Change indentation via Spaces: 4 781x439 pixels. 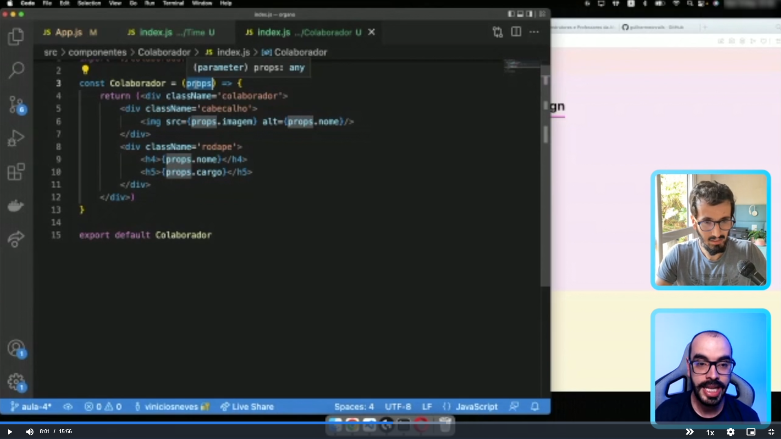point(354,406)
